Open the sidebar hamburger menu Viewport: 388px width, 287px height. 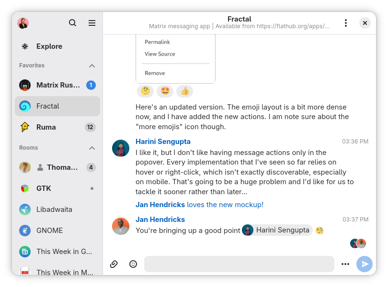[92, 23]
